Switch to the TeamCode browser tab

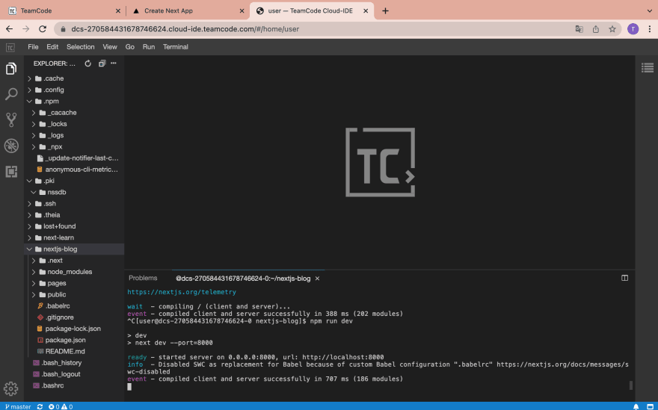(63, 11)
